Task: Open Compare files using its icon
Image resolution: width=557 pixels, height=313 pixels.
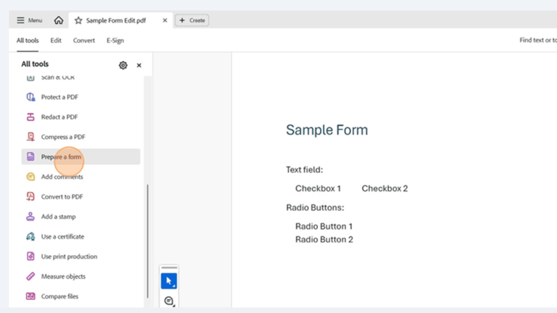Action: pyautogui.click(x=31, y=296)
